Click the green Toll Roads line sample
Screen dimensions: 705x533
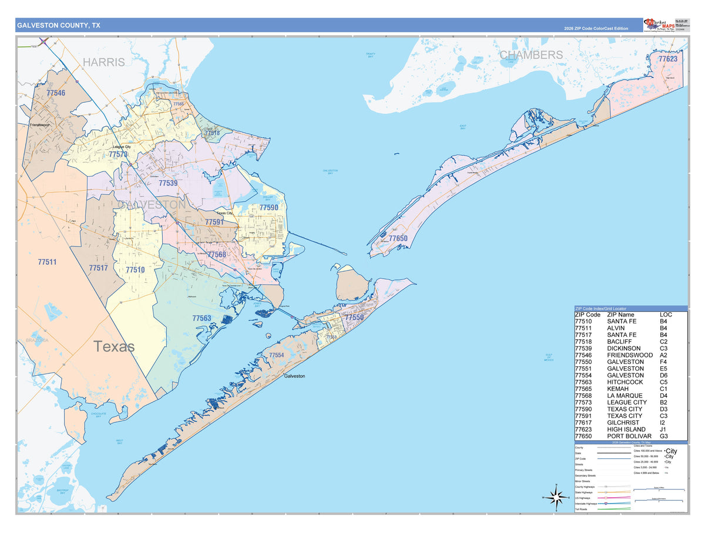tap(614, 509)
